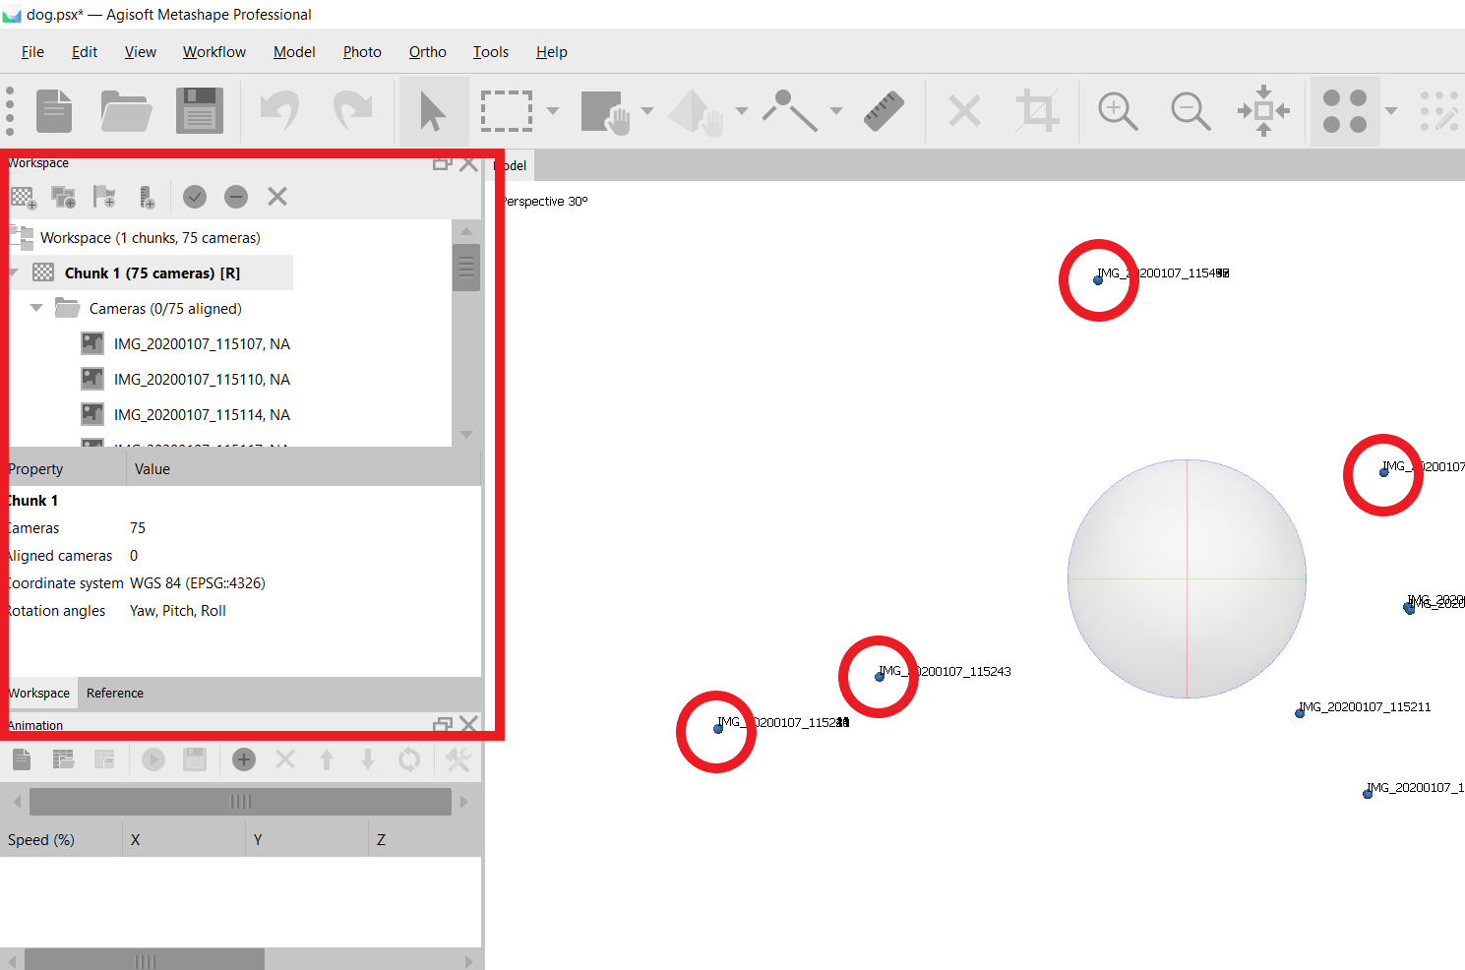This screenshot has width=1465, height=970.
Task: Click the Zoom In magnifier
Action: tap(1118, 111)
